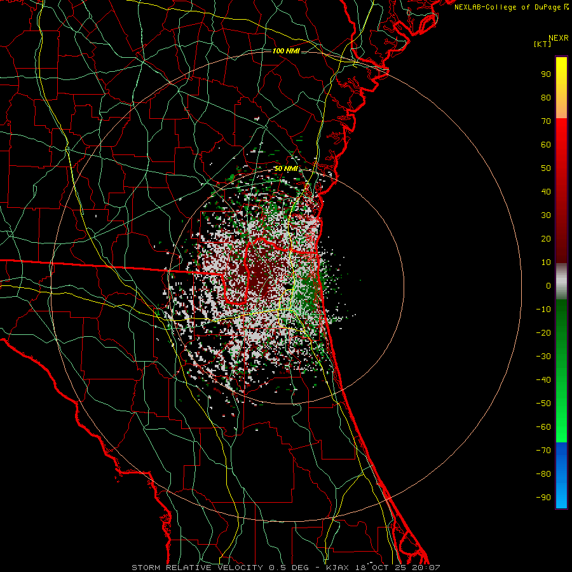Click the 80 knot scale label
The height and width of the screenshot is (572, 572).
(x=546, y=97)
